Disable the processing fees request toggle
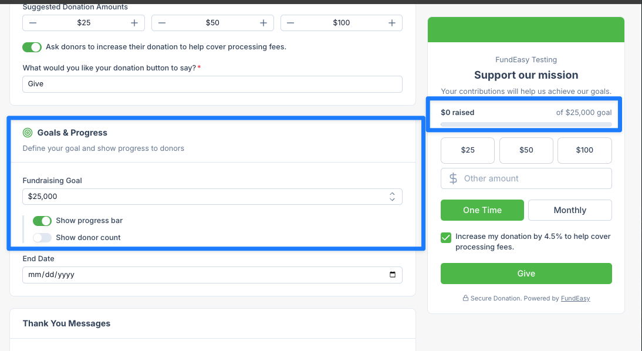 32,47
